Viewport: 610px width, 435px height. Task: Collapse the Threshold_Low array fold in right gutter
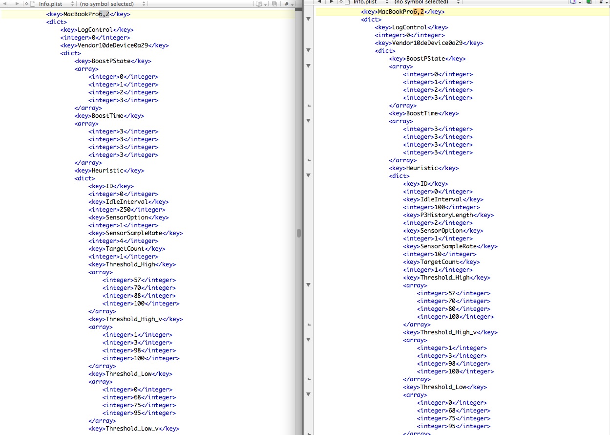point(308,394)
